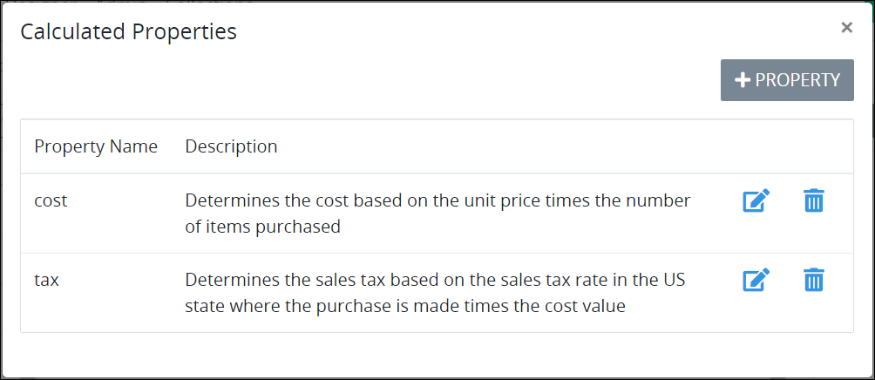Remove the tax property with trash icon

pyautogui.click(x=814, y=280)
